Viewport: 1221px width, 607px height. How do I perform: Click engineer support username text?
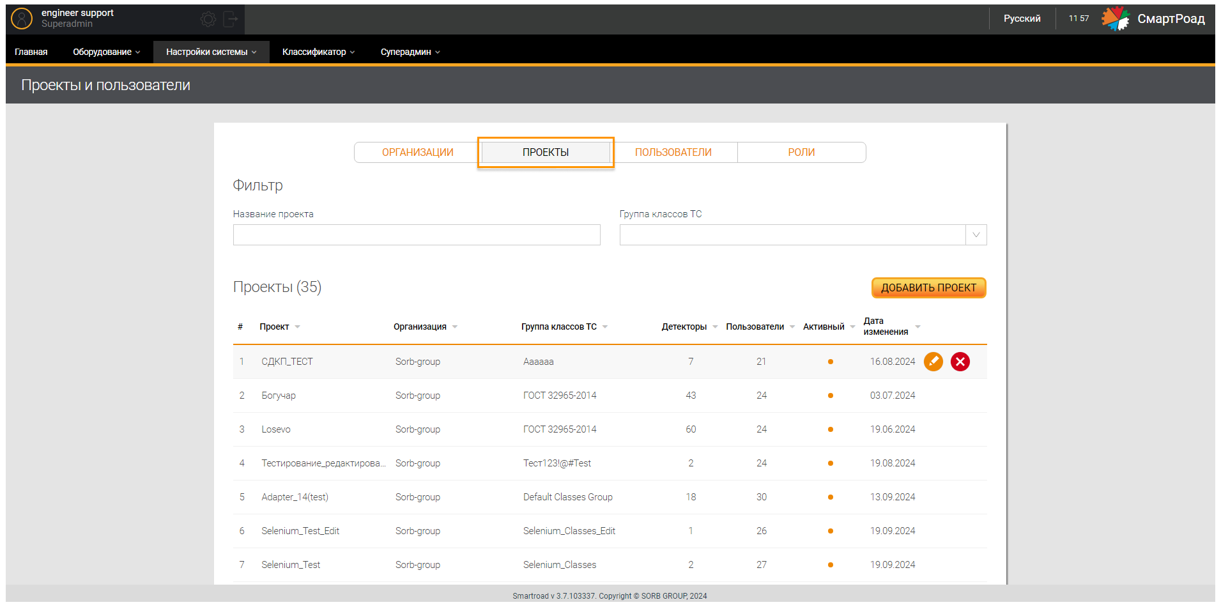coord(77,13)
